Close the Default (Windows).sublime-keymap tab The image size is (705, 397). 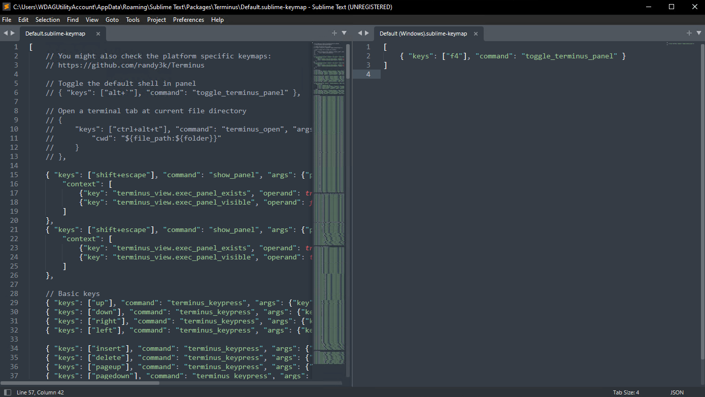coord(476,34)
